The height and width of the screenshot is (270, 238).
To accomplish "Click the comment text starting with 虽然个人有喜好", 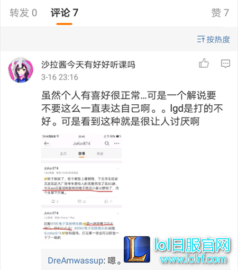I will pyautogui.click(x=132, y=109).
